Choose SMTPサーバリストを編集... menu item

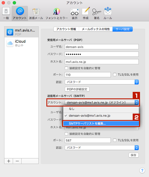coord(101,123)
